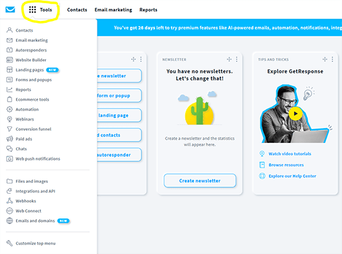The image size is (342, 254).
Task: Click quick action contacts button
Action: pyautogui.click(x=119, y=135)
